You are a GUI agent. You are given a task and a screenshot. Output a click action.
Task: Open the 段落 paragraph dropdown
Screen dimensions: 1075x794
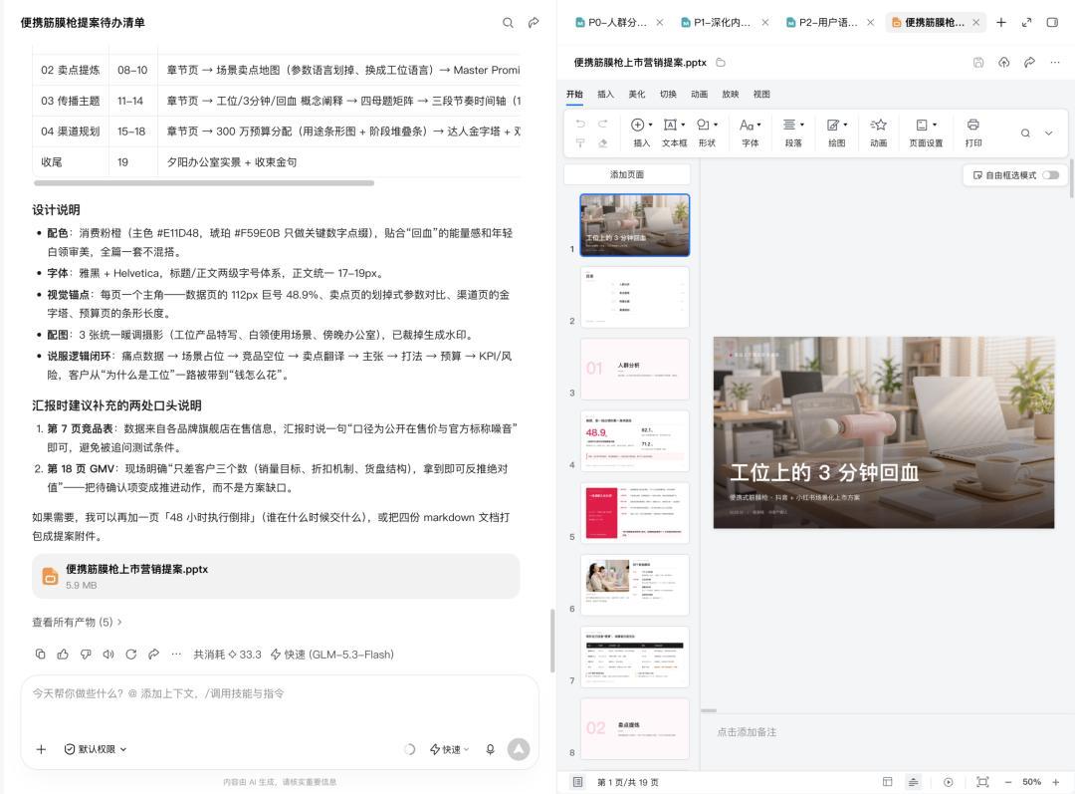[x=793, y=132]
